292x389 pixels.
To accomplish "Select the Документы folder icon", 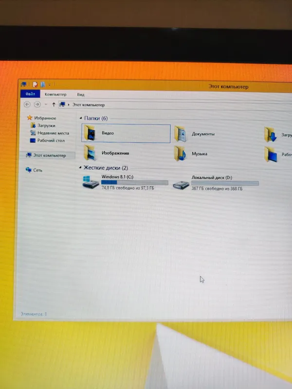I will coord(180,134).
